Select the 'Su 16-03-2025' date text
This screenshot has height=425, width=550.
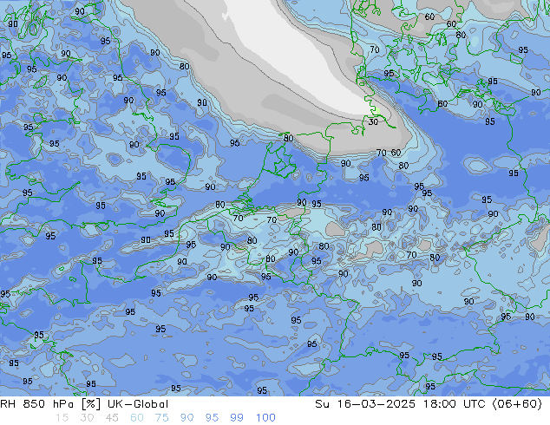[x=365, y=404]
